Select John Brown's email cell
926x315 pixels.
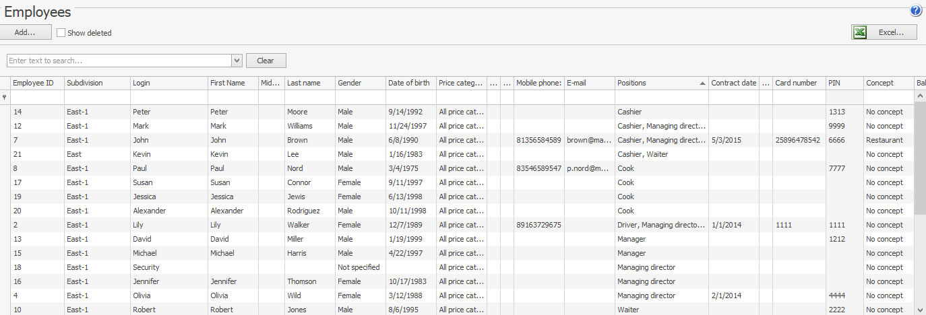[x=590, y=141]
